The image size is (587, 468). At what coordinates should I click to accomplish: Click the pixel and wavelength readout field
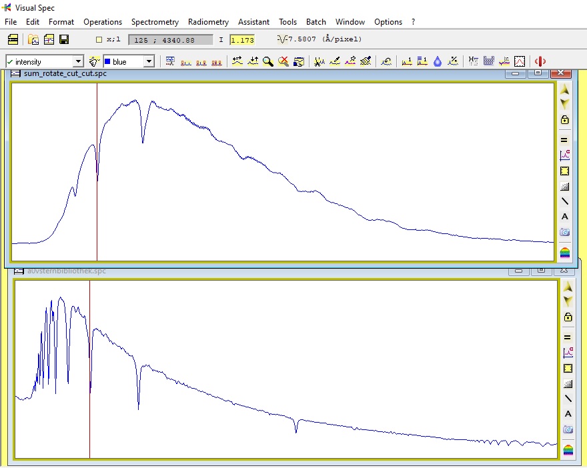(170, 39)
